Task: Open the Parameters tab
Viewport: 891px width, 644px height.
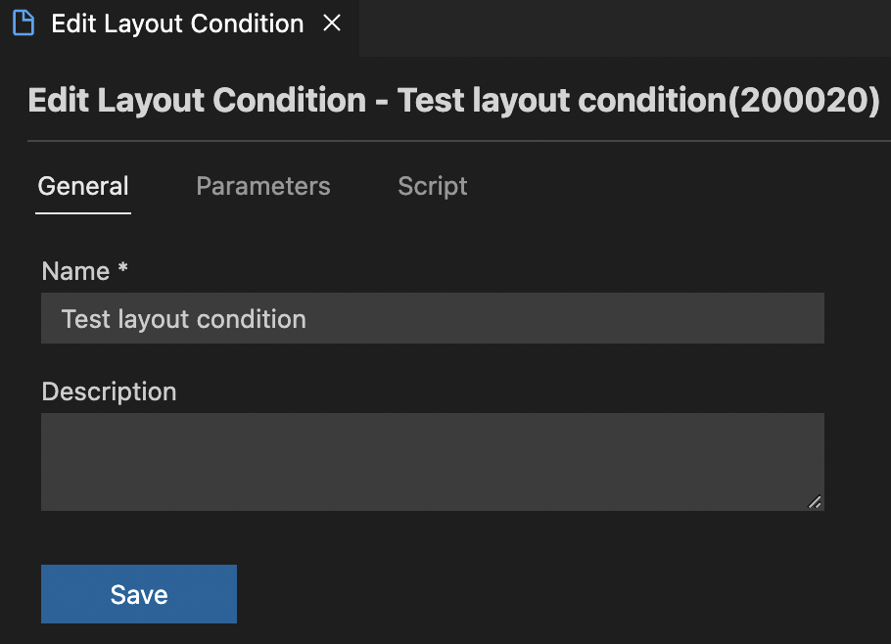Action: pyautogui.click(x=263, y=186)
